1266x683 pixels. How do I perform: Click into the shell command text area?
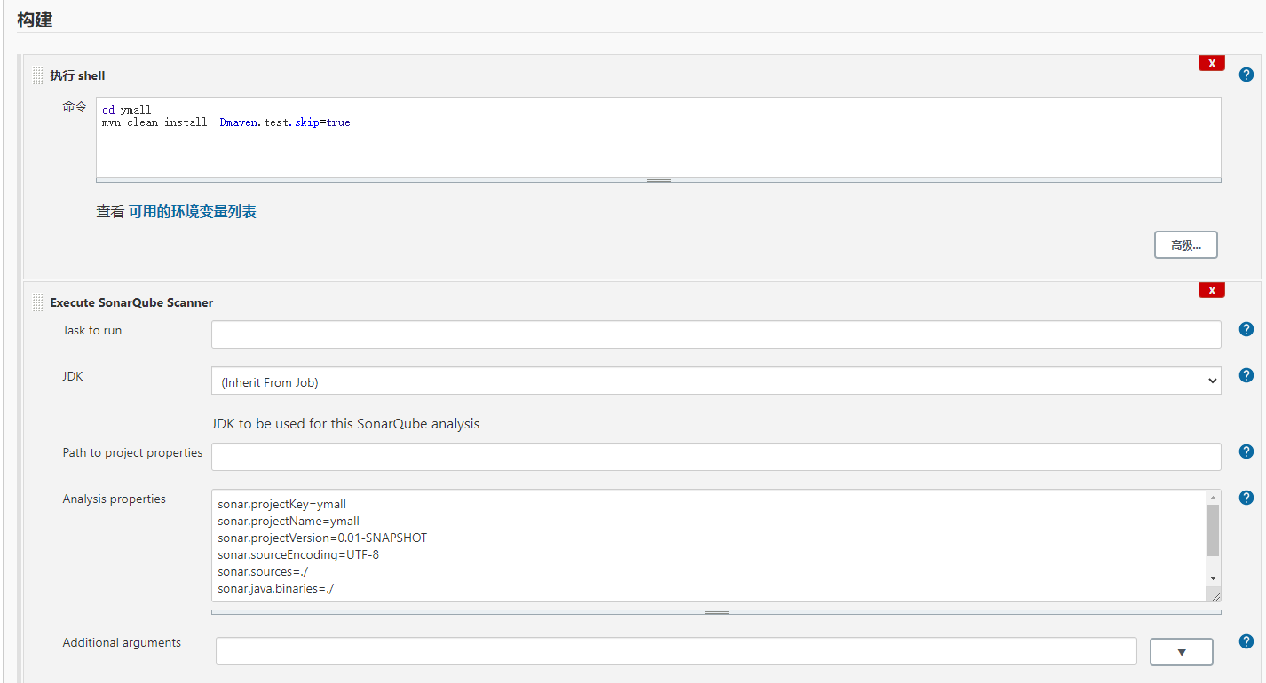point(657,142)
